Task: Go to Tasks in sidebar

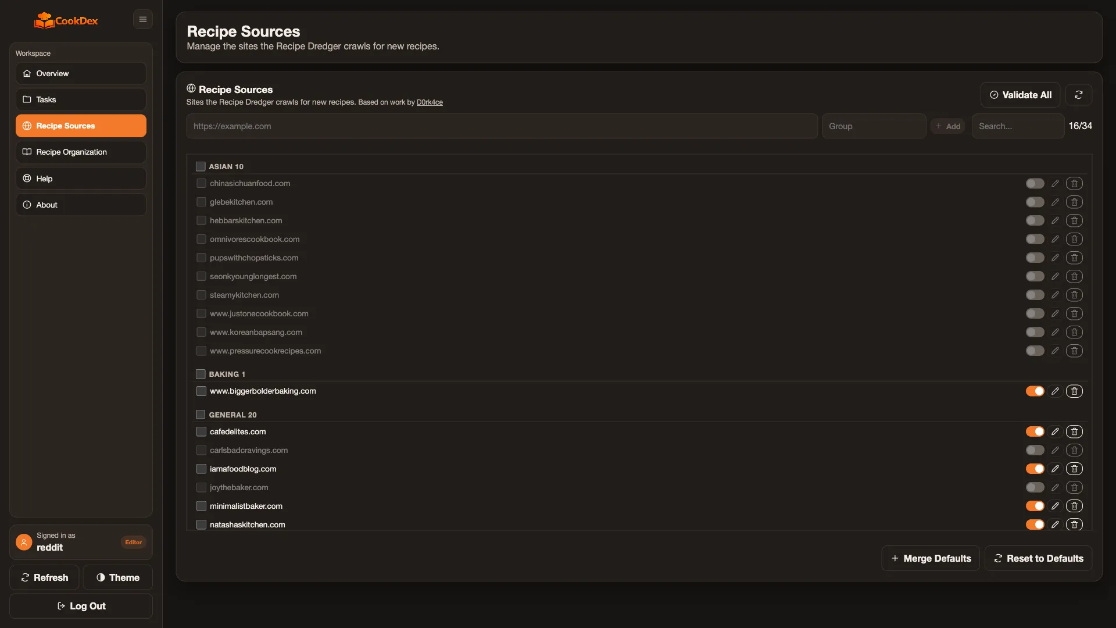Action: pos(81,99)
